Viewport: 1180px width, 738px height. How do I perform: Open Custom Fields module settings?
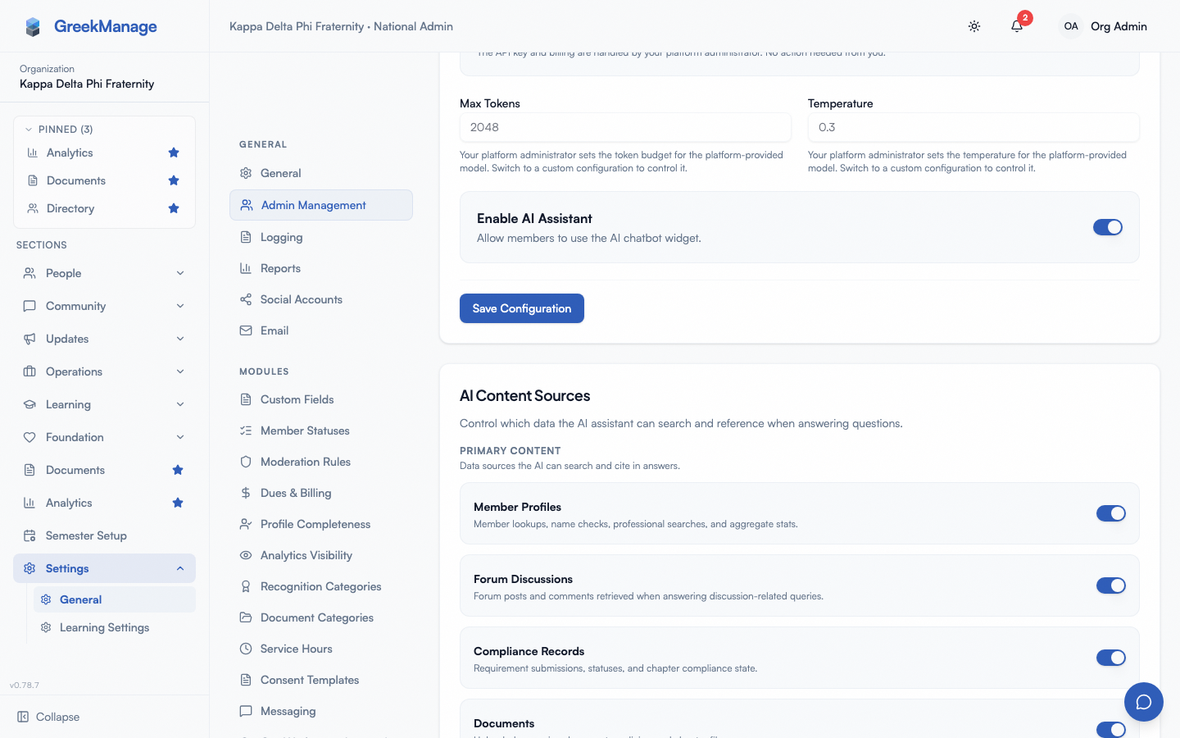321,399
